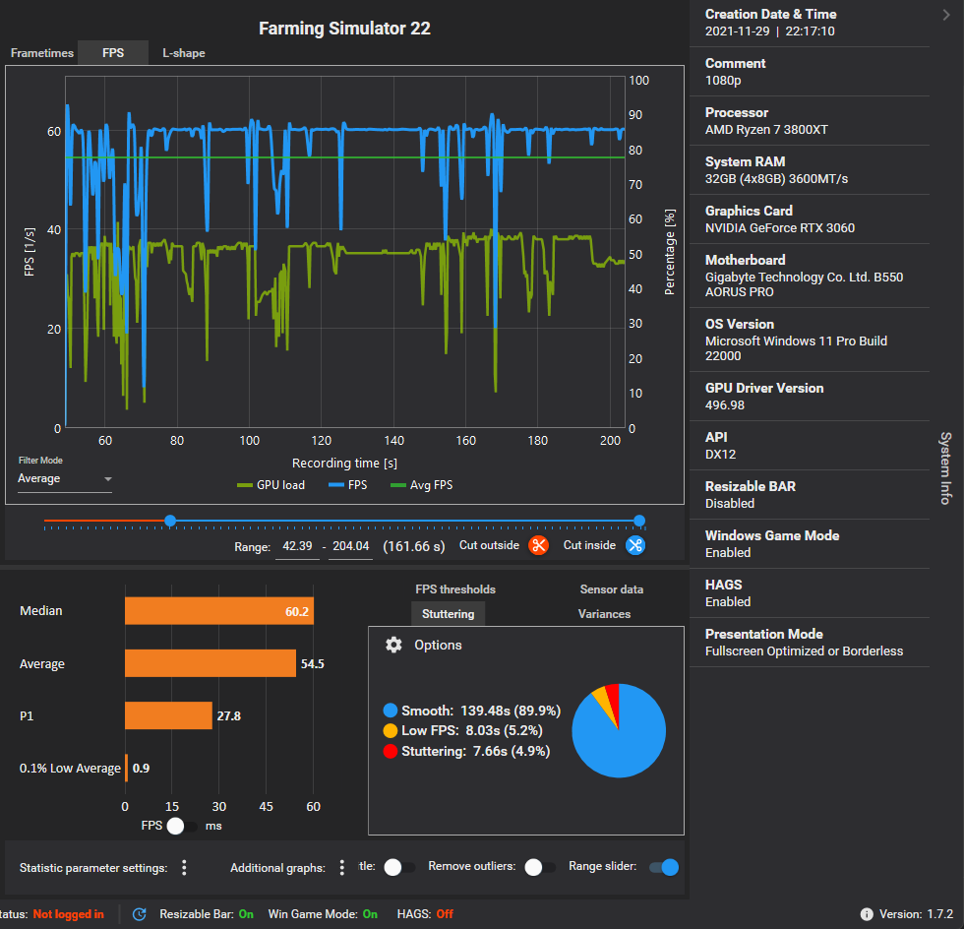Image resolution: width=964 pixels, height=929 pixels.
Task: Click the Stuttering red legend dot
Action: click(390, 751)
